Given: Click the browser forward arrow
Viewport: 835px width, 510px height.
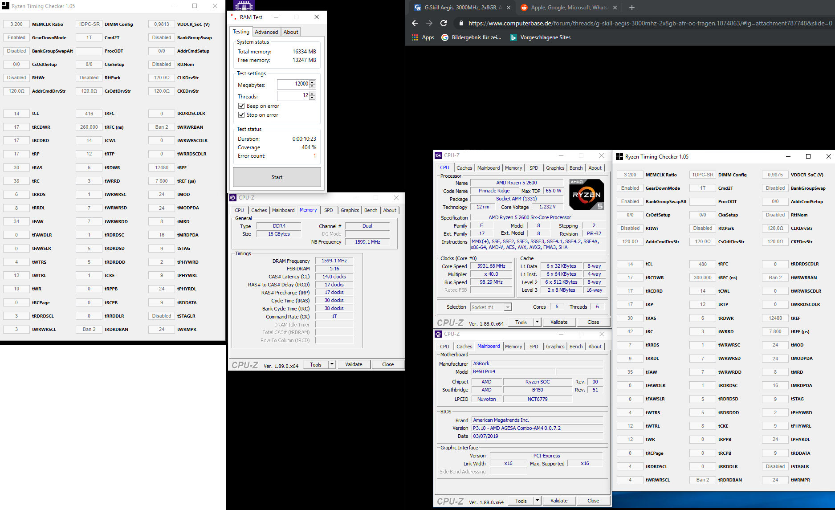Looking at the screenshot, I should coord(429,23).
